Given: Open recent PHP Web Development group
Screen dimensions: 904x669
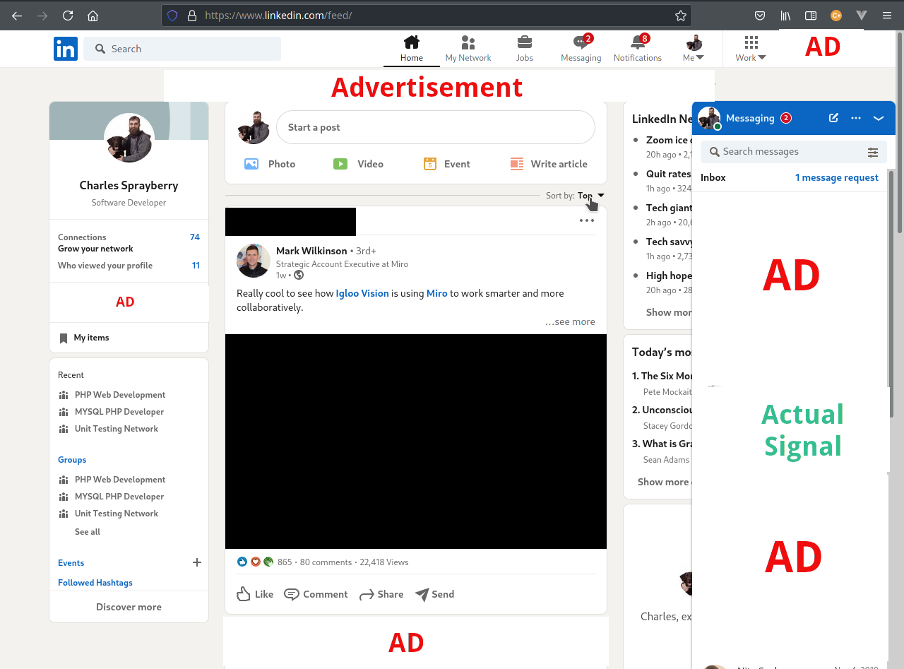Looking at the screenshot, I should [x=112, y=395].
